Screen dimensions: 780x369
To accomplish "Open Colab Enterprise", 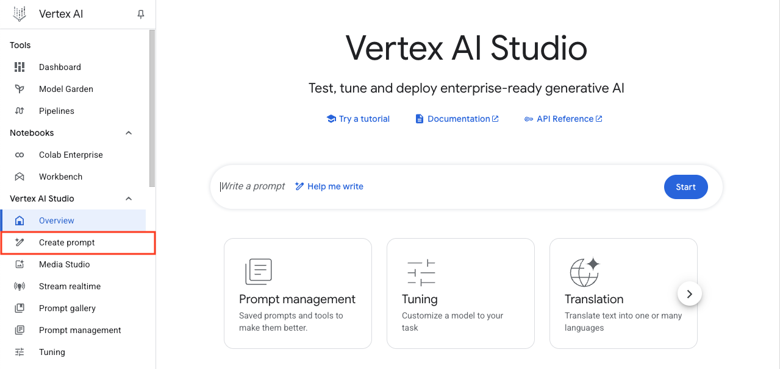I will 73,155.
